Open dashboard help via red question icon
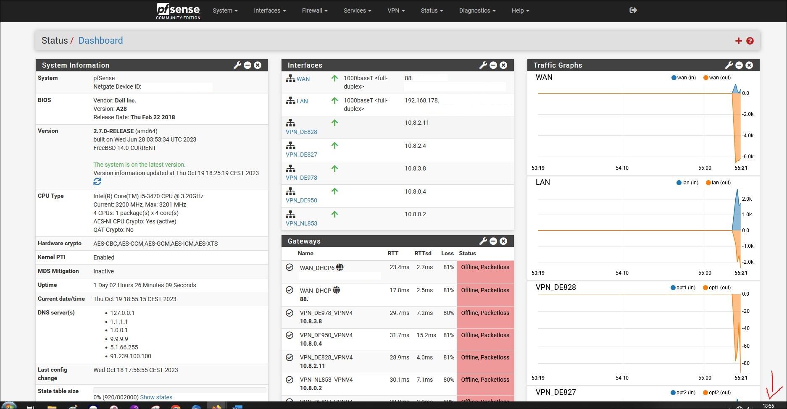The height and width of the screenshot is (409, 787). 750,41
